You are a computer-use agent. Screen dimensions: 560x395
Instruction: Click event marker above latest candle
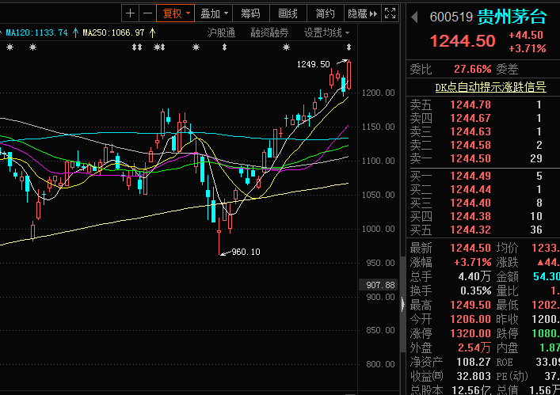[x=349, y=47]
